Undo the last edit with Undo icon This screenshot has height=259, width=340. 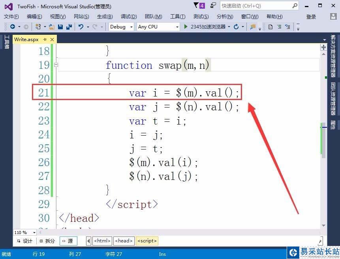pyautogui.click(x=81, y=27)
